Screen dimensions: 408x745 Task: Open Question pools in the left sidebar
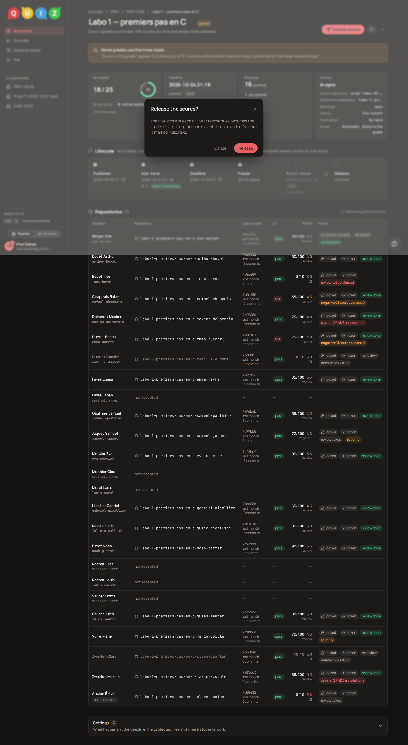point(34,50)
